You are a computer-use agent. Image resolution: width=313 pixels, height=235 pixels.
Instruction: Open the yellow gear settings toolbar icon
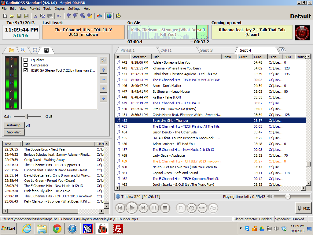[118, 16]
